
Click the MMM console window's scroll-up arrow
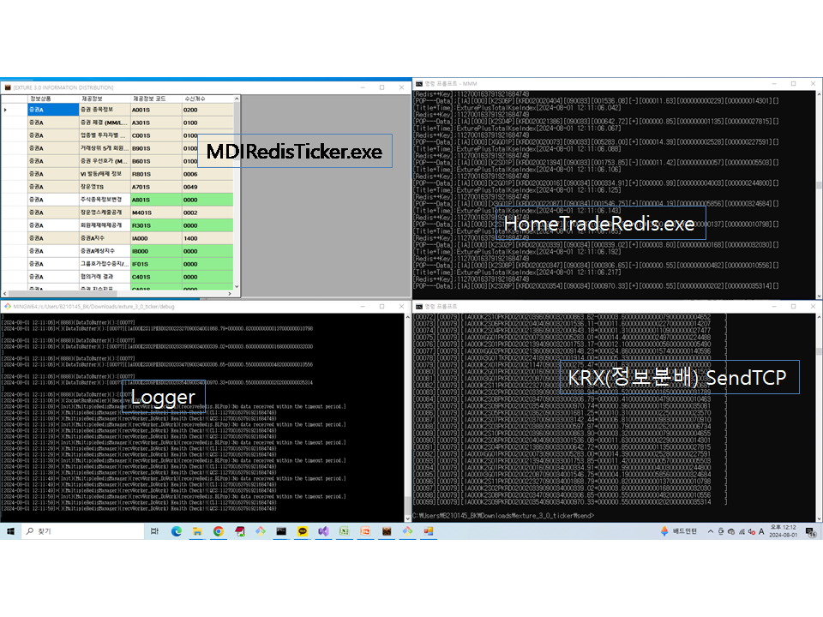click(x=819, y=94)
